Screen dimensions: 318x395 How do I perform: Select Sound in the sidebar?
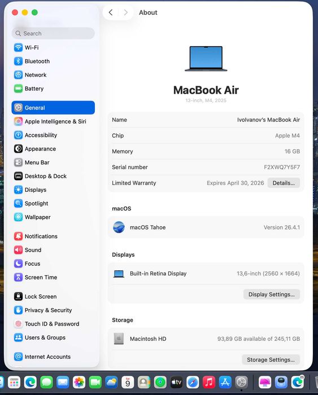click(x=53, y=250)
